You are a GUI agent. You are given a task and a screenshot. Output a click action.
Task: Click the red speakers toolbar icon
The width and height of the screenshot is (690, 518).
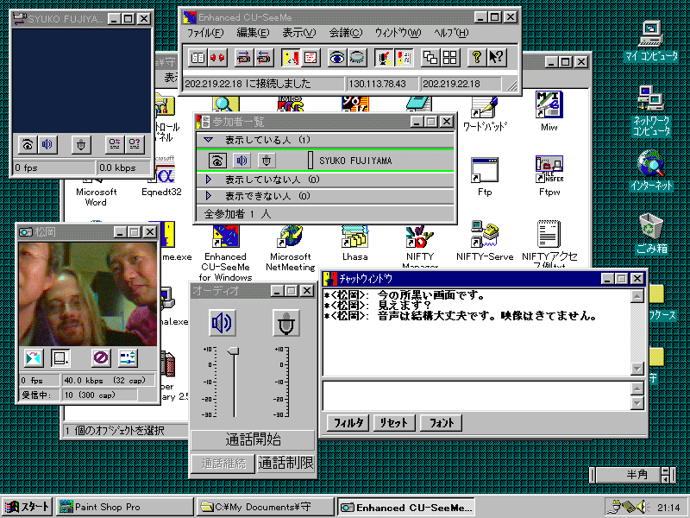point(217,58)
